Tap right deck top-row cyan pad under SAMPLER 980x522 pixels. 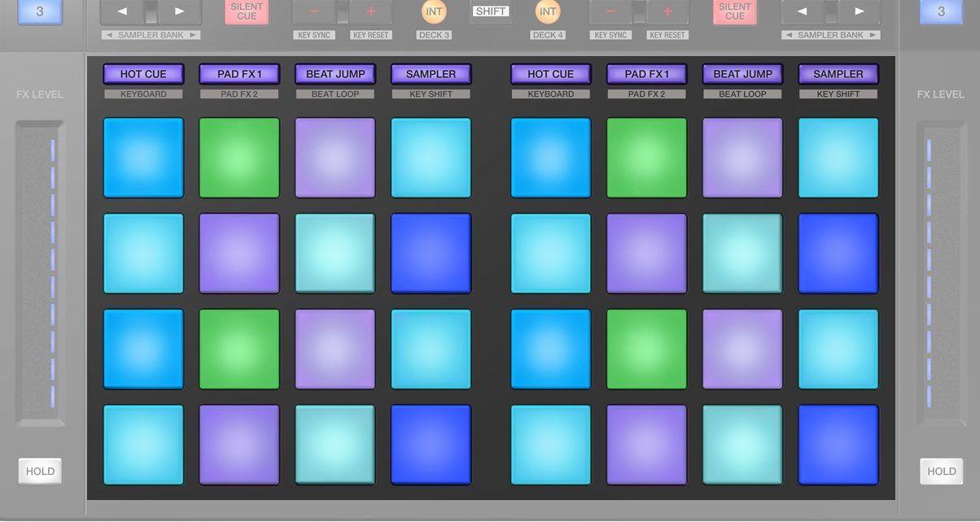click(x=838, y=158)
